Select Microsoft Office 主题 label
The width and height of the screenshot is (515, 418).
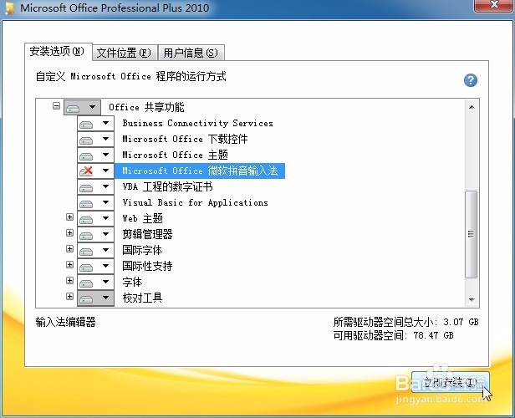tap(175, 155)
